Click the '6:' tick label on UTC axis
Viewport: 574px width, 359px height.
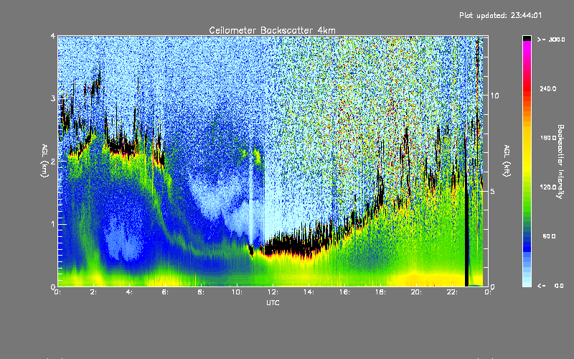165,292
